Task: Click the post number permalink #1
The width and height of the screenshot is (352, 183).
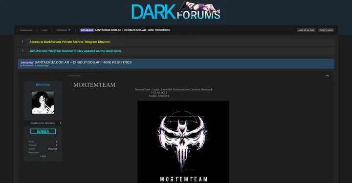Action: point(327,76)
